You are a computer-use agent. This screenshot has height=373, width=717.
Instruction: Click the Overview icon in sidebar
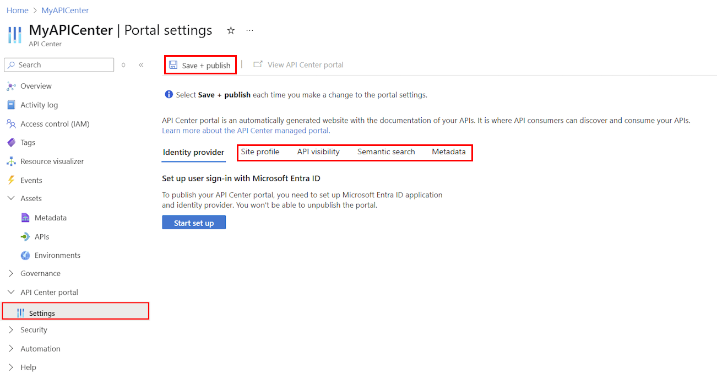(11, 86)
